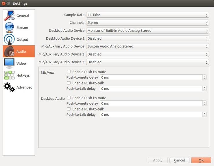The width and height of the screenshot is (214, 166).
Task: Click the General wrench-and-monitor icon
Action: (x=9, y=16)
